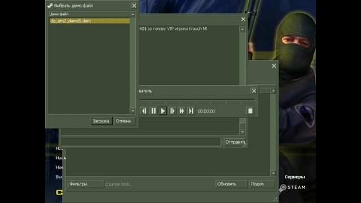Click the Загрузка load button
Image resolution: width=361 pixels, height=203 pixels.
pos(102,121)
